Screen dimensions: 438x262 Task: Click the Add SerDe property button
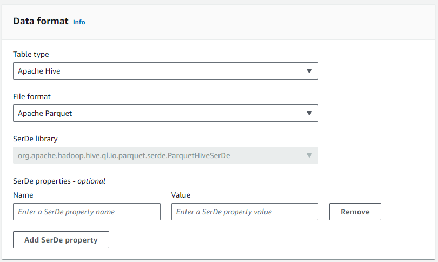click(x=61, y=240)
